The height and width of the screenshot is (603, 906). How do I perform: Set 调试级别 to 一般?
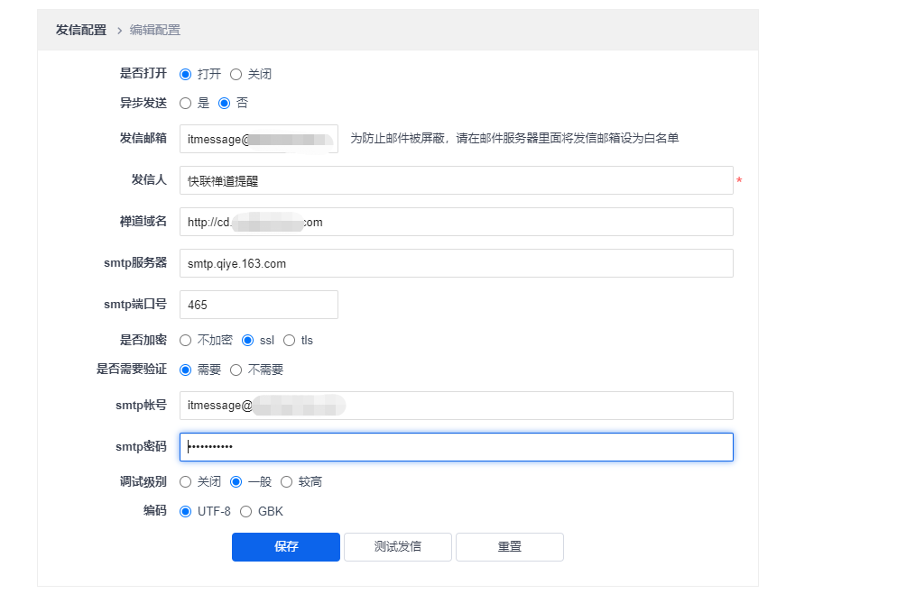tap(236, 481)
